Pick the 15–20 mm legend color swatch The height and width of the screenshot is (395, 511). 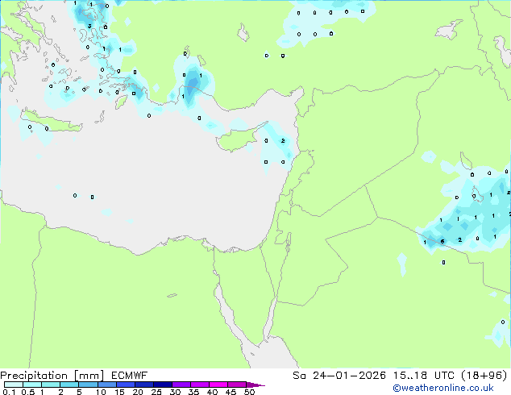coord(125,385)
